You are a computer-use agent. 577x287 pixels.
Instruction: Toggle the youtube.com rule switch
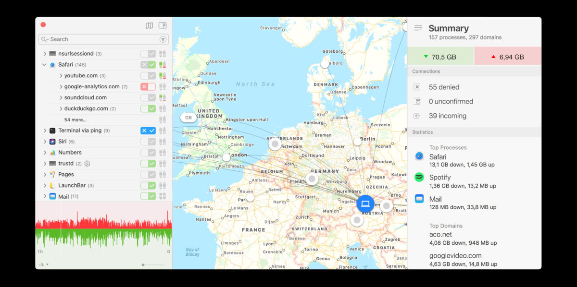(x=148, y=76)
